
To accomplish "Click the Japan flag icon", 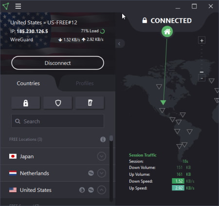I will tap(13, 156).
